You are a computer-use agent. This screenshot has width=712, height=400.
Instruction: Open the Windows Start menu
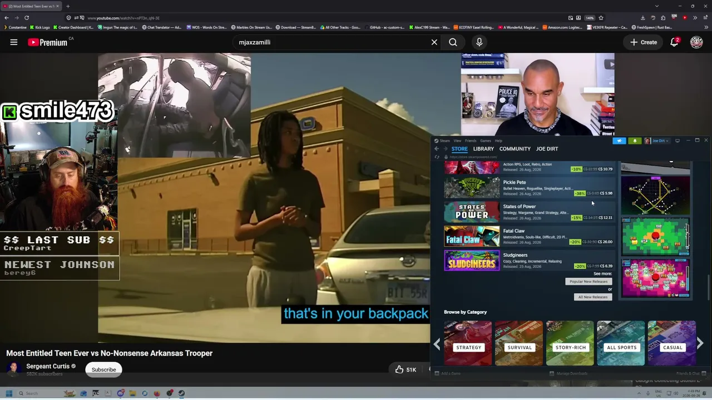9,393
